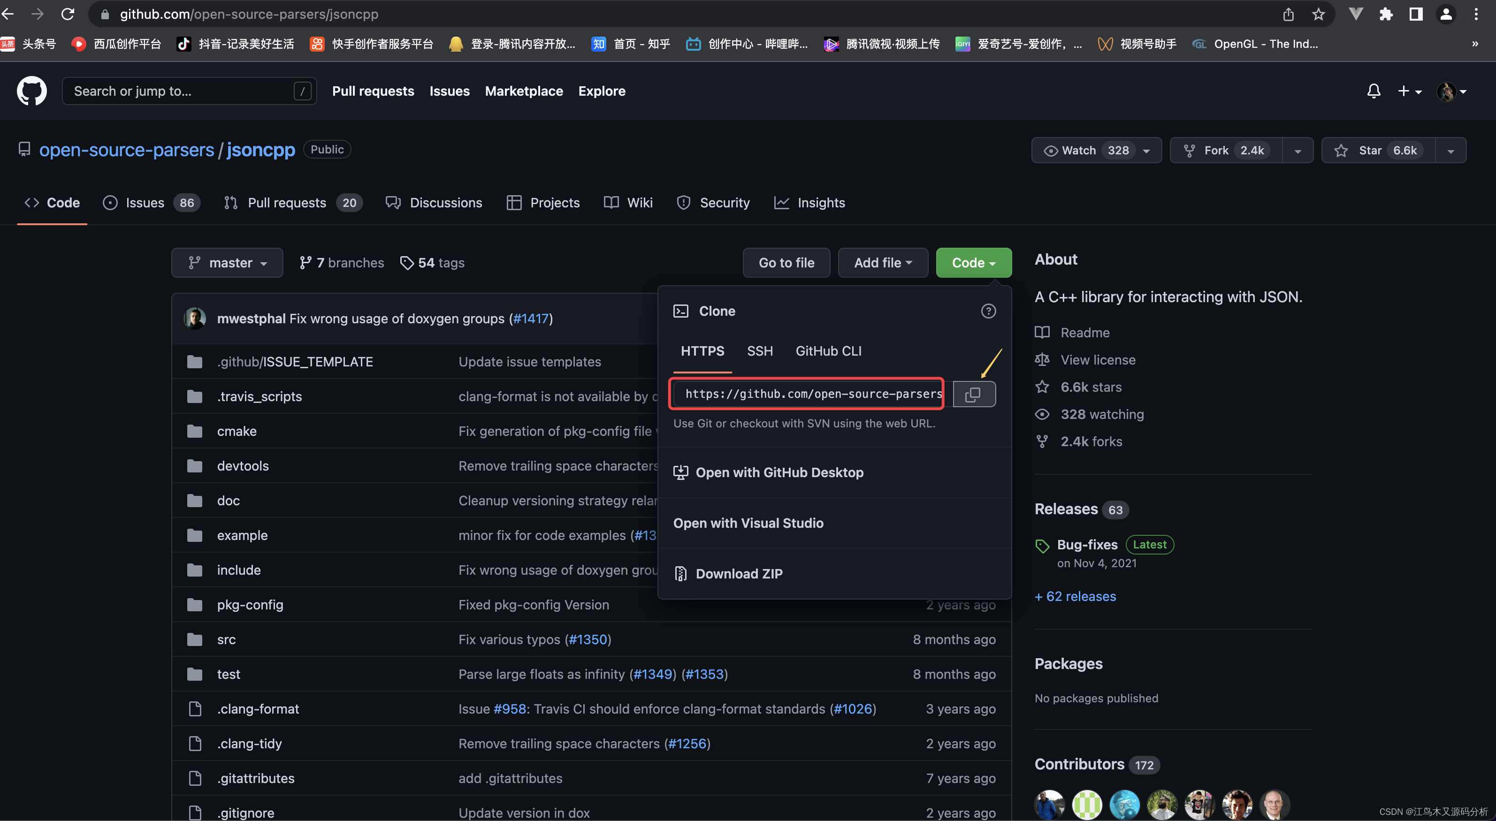Switch to the Issues repo tab
Screen dimensions: 1496x821
(151, 203)
